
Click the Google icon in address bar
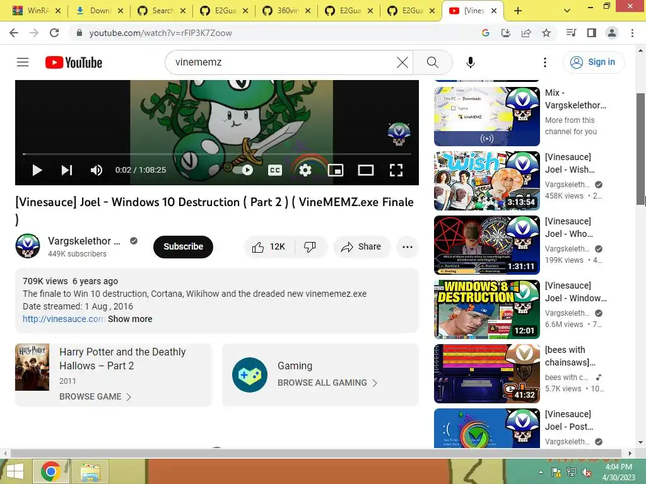coord(485,33)
